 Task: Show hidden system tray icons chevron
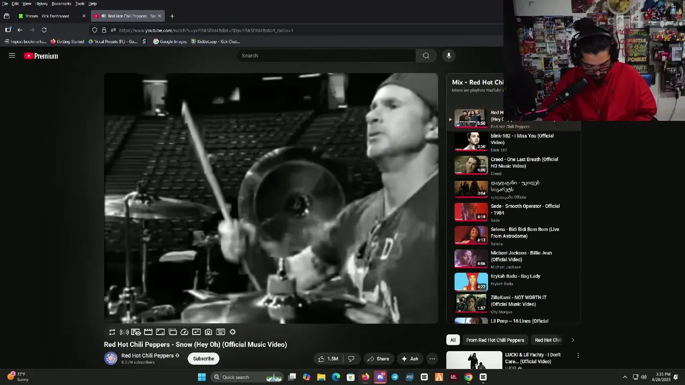[625, 377]
